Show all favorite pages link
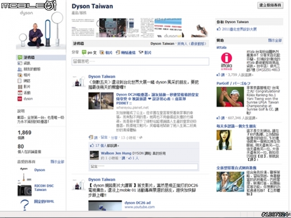The width and height of the screenshot is (291, 218). 57,162
